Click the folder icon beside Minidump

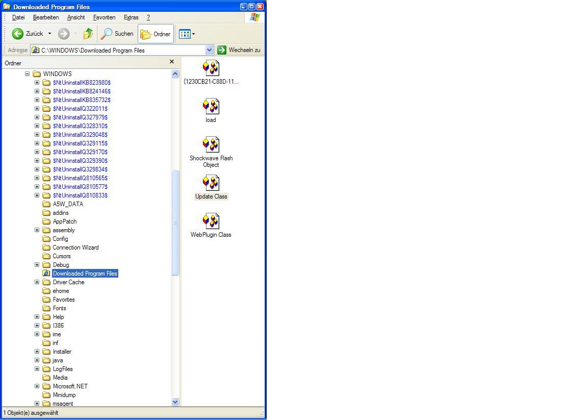coord(46,395)
